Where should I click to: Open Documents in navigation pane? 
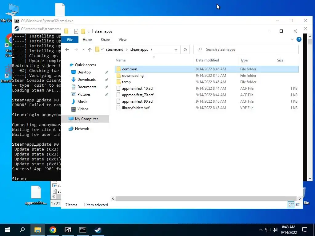point(87,87)
